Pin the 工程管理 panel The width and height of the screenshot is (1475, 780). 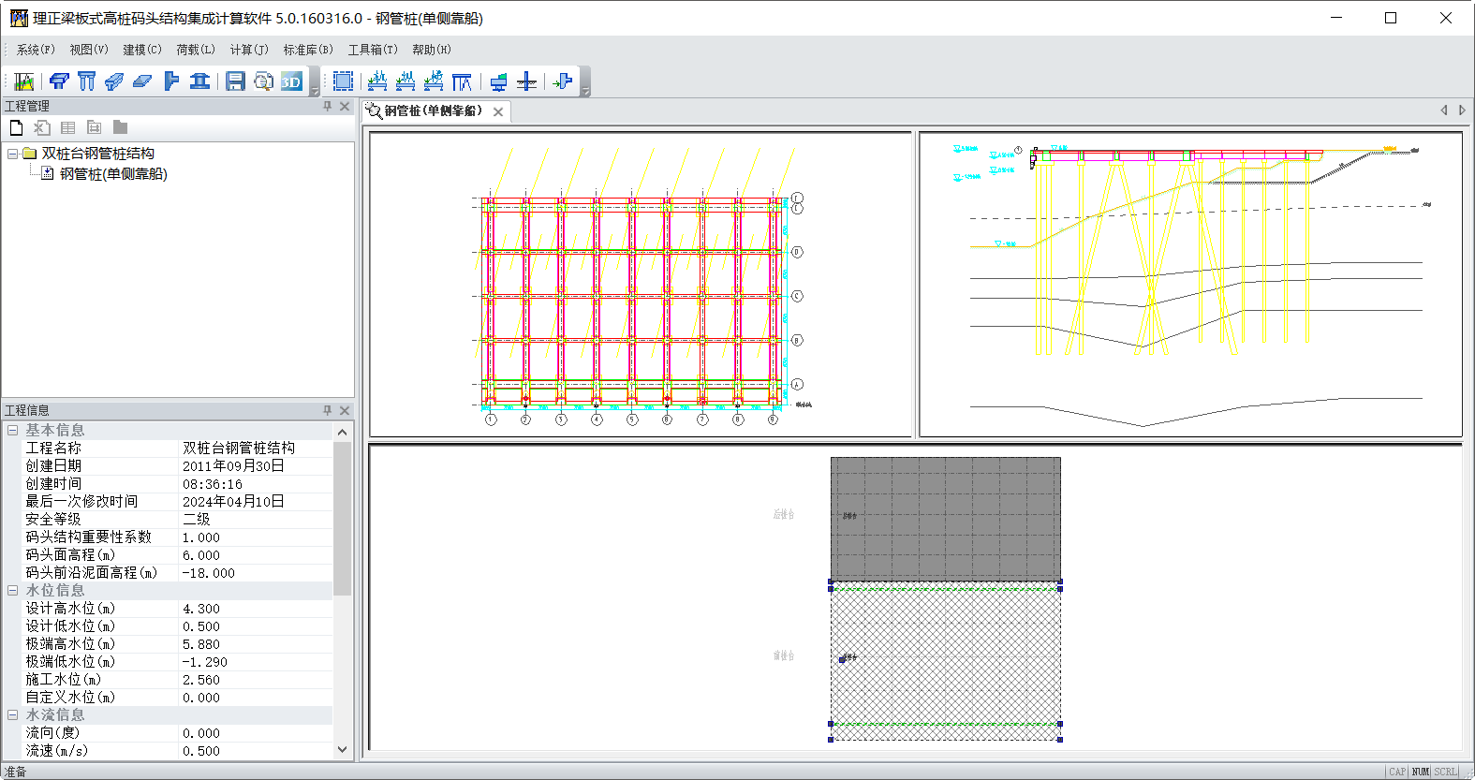[x=327, y=106]
